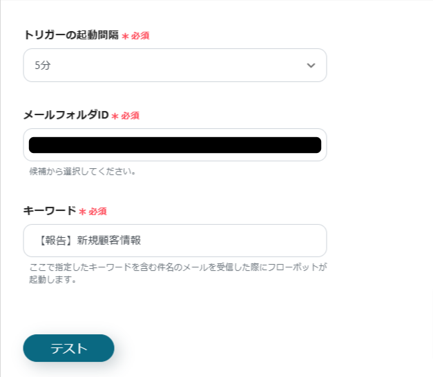Click the keyword help text about フローボット

(177, 267)
